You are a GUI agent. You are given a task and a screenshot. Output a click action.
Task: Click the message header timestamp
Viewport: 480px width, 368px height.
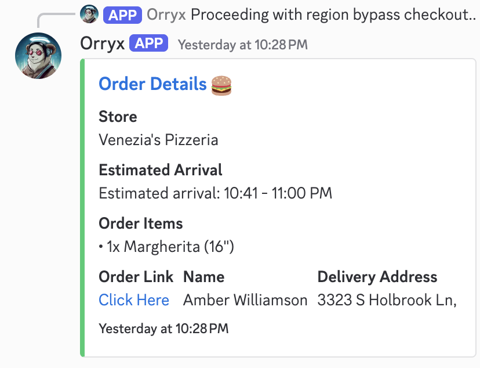pyautogui.click(x=242, y=45)
